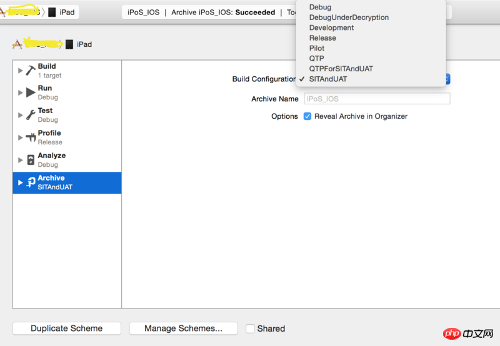Expand the Run action disclosure triangle
Viewport: 500px width, 346px height.
[x=21, y=92]
